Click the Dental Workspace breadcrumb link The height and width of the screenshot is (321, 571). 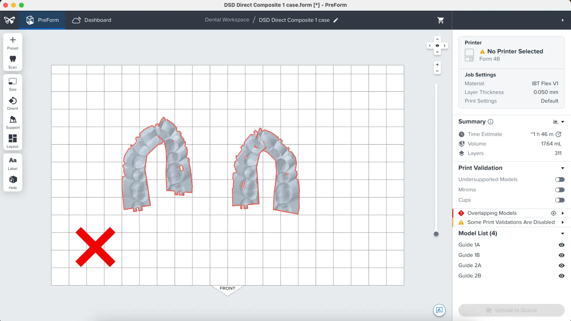pos(227,20)
